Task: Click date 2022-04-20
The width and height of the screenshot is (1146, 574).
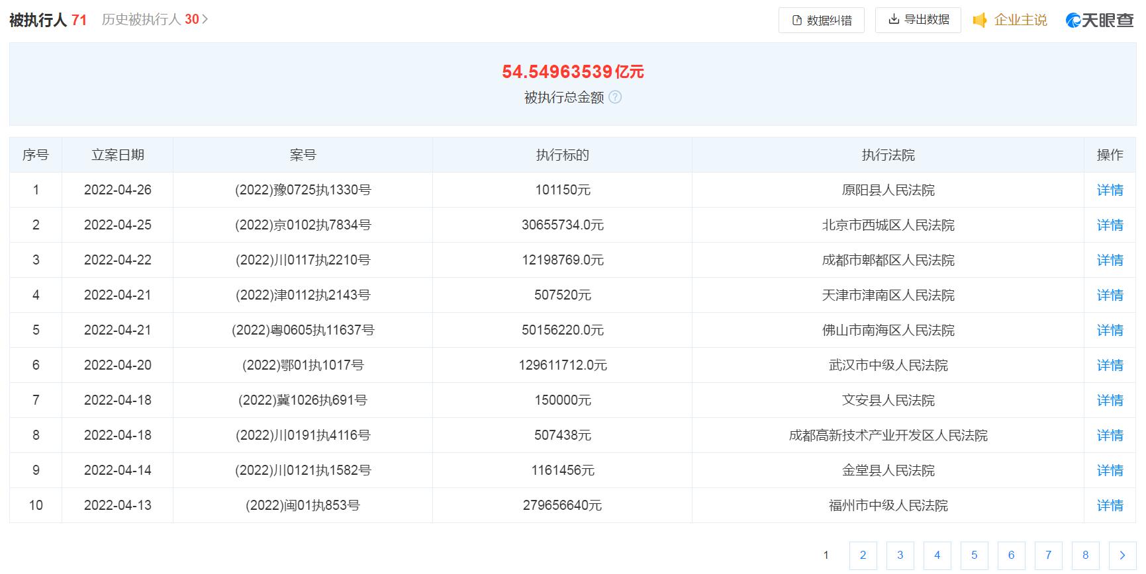Action: (118, 365)
